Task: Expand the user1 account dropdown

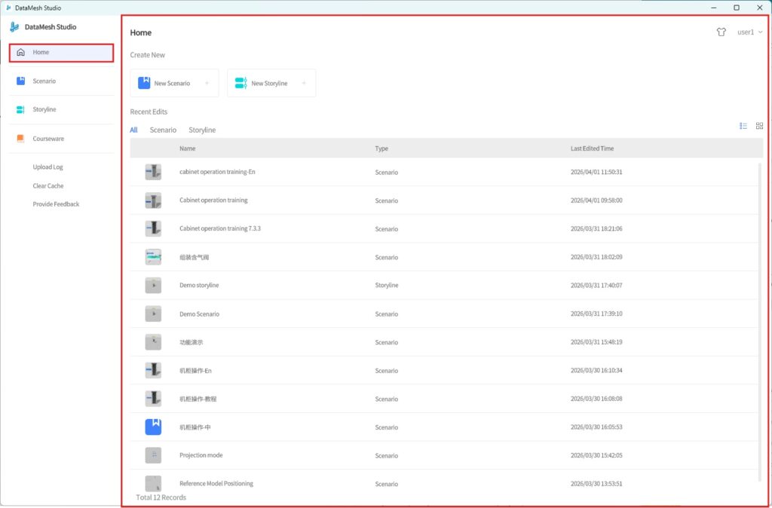Action: tap(749, 32)
